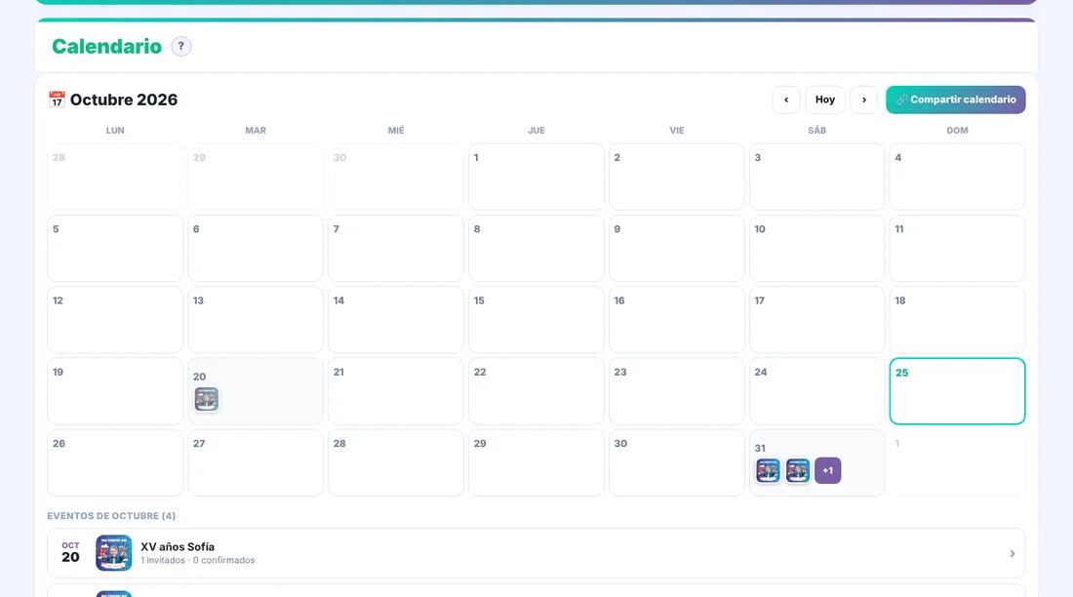Click the EVENTOS DE OCTUBRE (4) heading
The image size is (1073, 597).
coord(111,515)
